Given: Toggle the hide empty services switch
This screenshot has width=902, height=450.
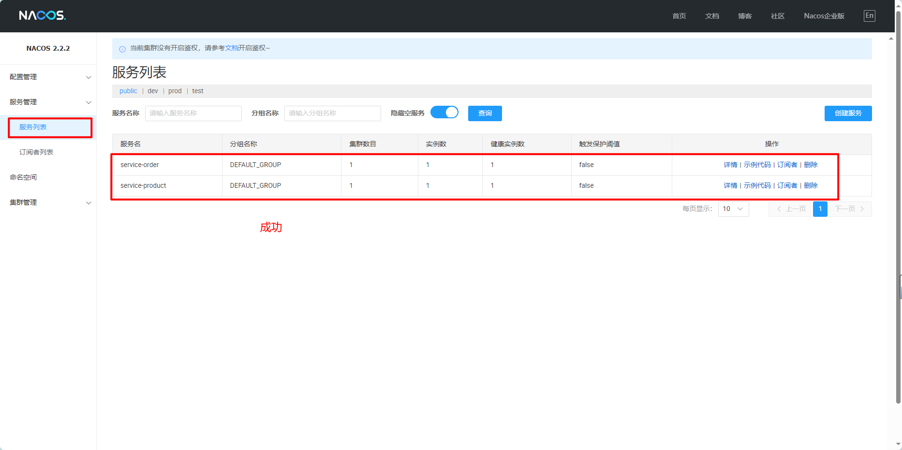Looking at the screenshot, I should pos(444,112).
